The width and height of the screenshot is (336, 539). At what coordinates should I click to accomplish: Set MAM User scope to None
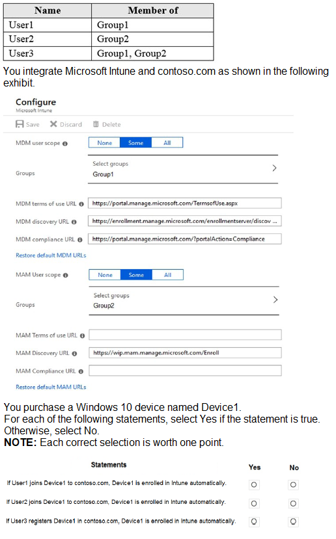105,275
